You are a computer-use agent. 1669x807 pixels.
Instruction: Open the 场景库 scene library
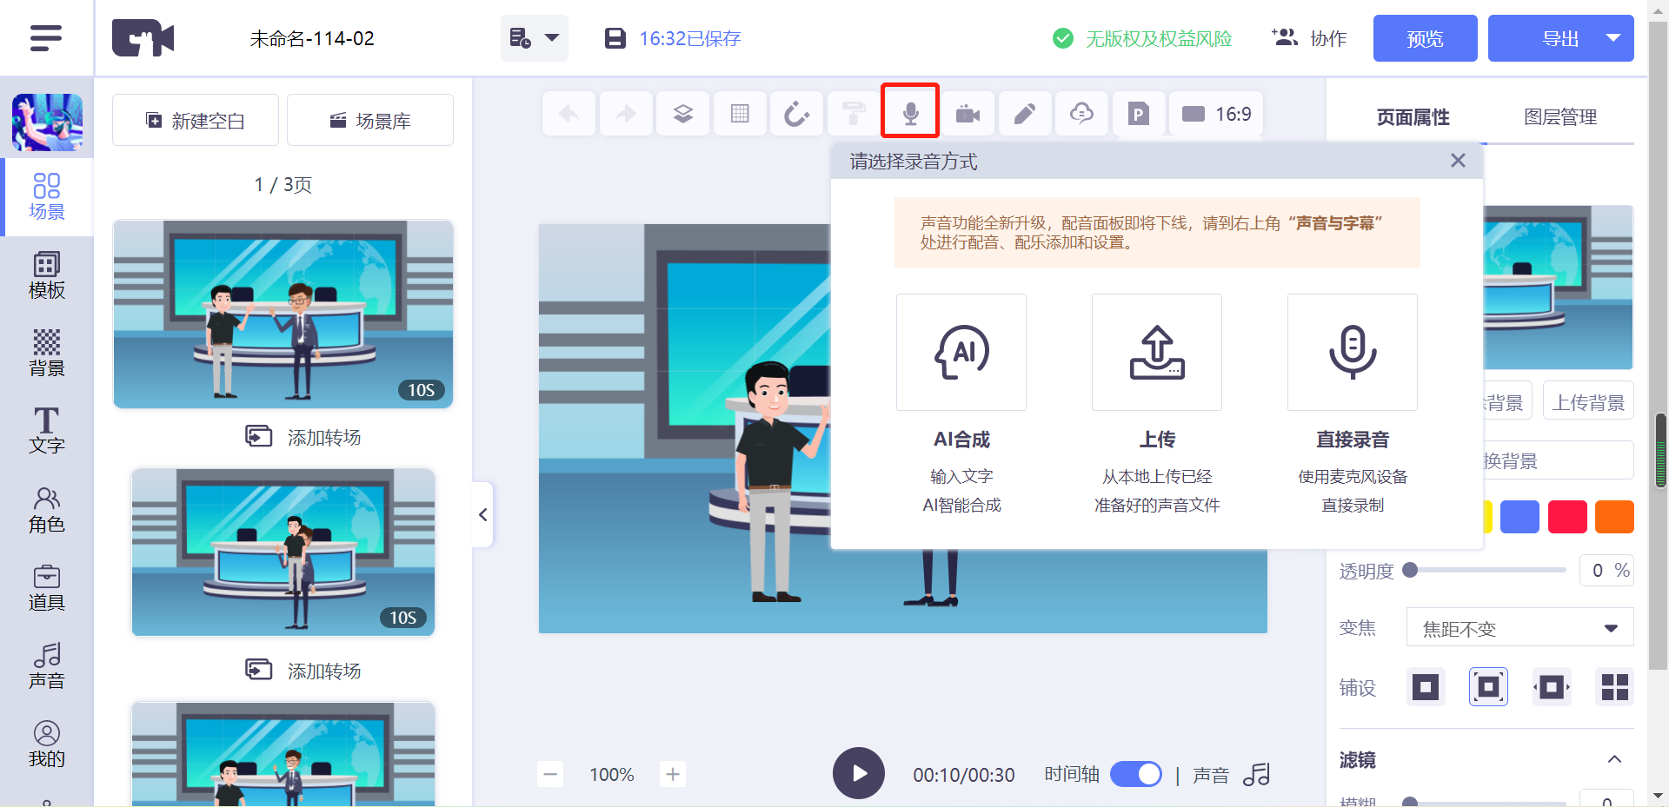tap(370, 120)
